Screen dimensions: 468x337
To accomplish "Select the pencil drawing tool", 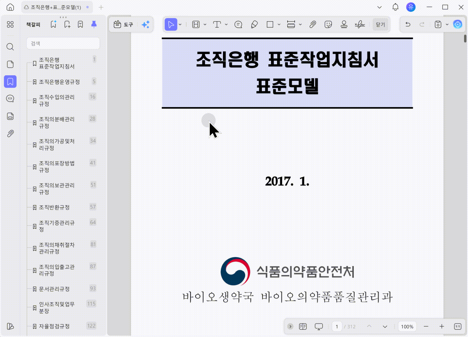I will 254,25.
